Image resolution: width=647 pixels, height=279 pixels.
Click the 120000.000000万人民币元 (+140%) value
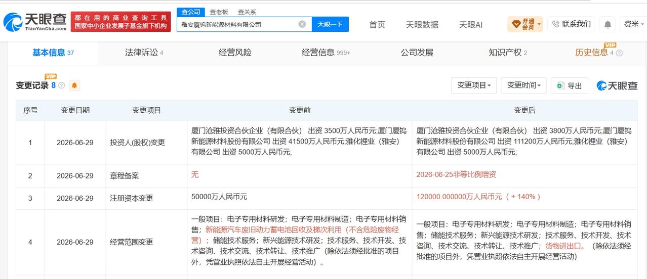click(x=478, y=197)
